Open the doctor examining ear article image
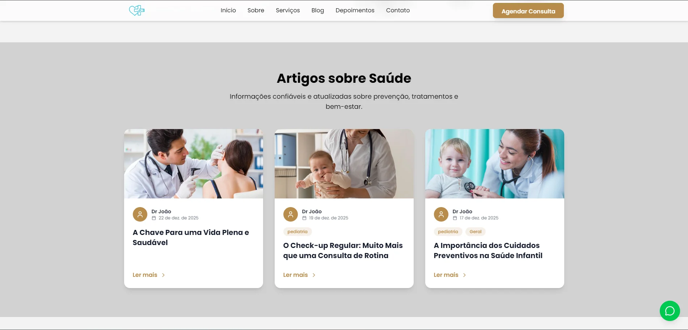The width and height of the screenshot is (688, 330). pyautogui.click(x=193, y=164)
